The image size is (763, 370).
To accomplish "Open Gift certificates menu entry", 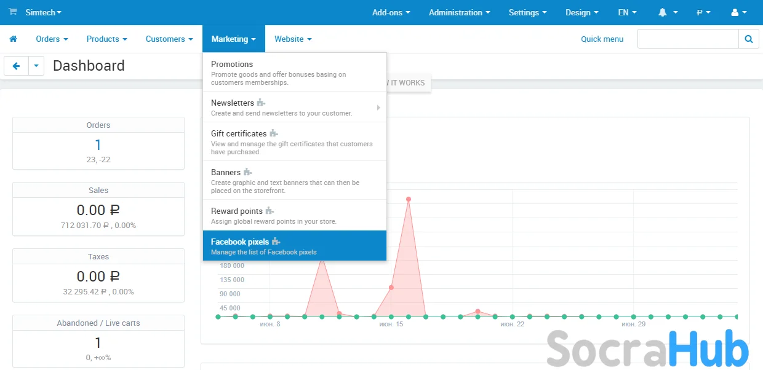I will coord(239,133).
